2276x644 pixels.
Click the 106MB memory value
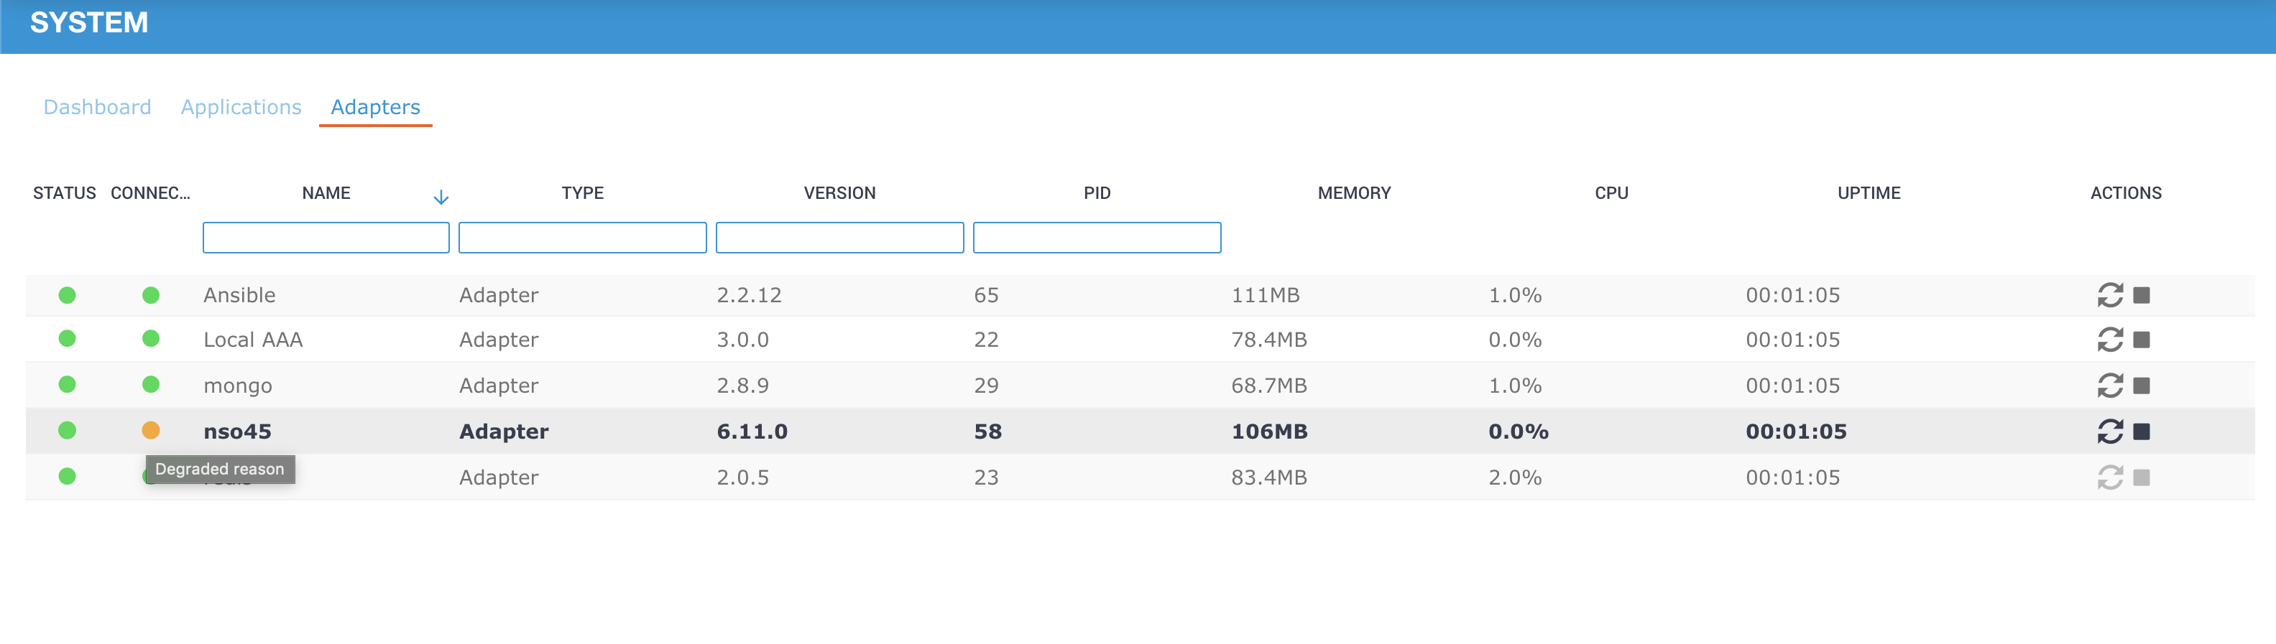pos(1270,431)
